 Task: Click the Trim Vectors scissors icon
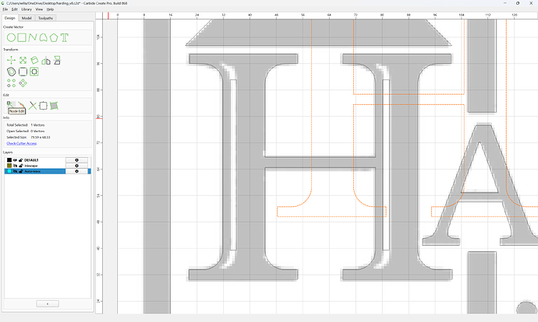pyautogui.click(x=33, y=106)
